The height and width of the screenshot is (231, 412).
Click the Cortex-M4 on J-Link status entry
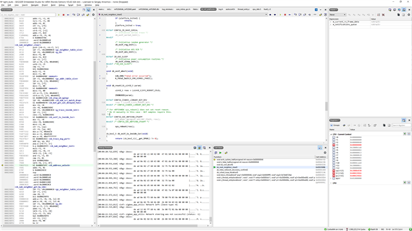pyautogui.click(x=333, y=229)
